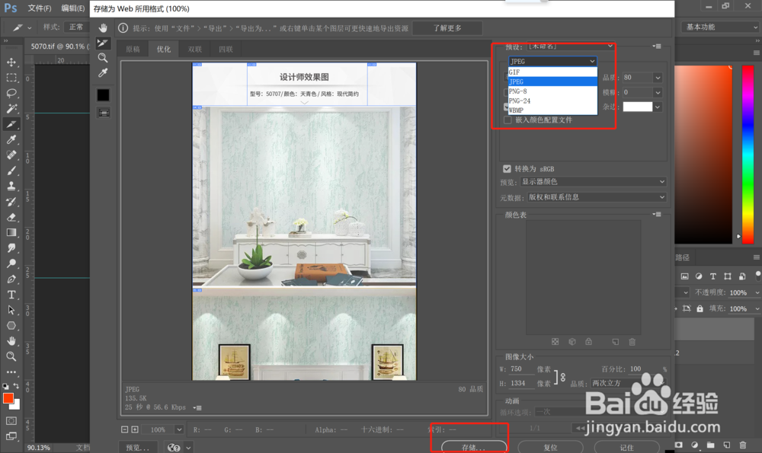Select the Brush tool
The width and height of the screenshot is (762, 453).
(x=11, y=171)
